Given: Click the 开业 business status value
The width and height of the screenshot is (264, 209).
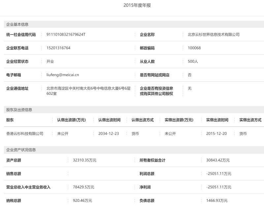Looking at the screenshot, I should coord(50,61).
